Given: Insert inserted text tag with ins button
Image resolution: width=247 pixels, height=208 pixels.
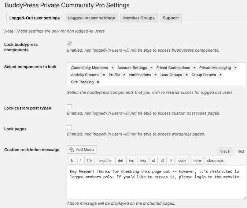Looking at the screenshot, I should coord(131,161).
